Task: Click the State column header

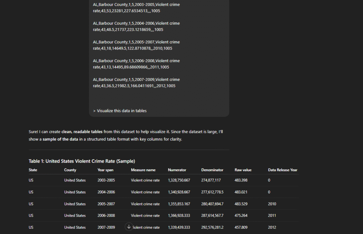Action: pyautogui.click(x=33, y=170)
